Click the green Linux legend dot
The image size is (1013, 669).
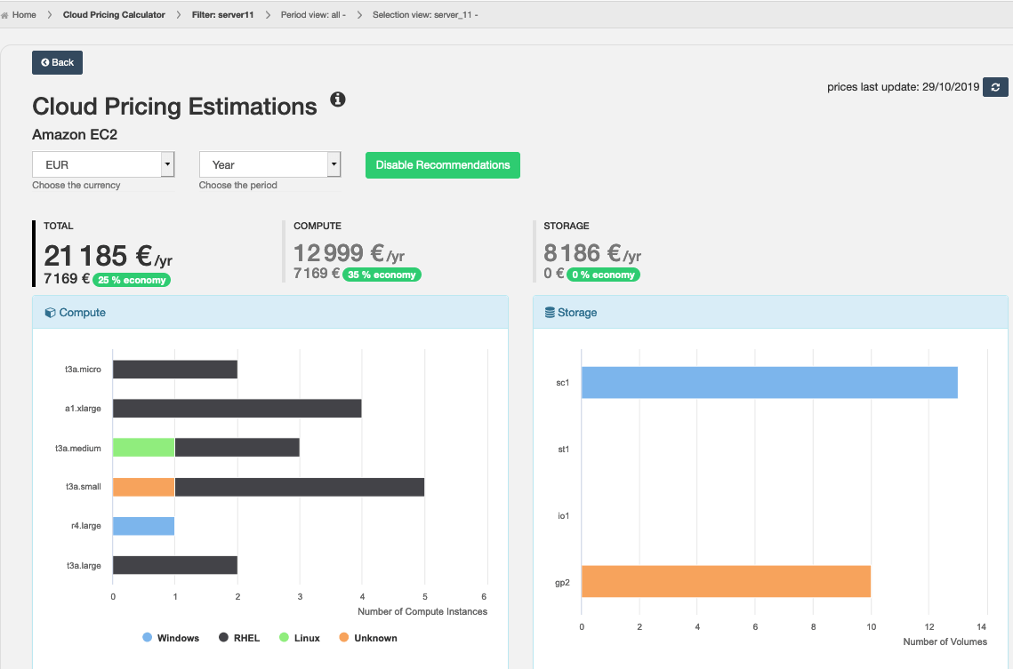[x=284, y=637]
